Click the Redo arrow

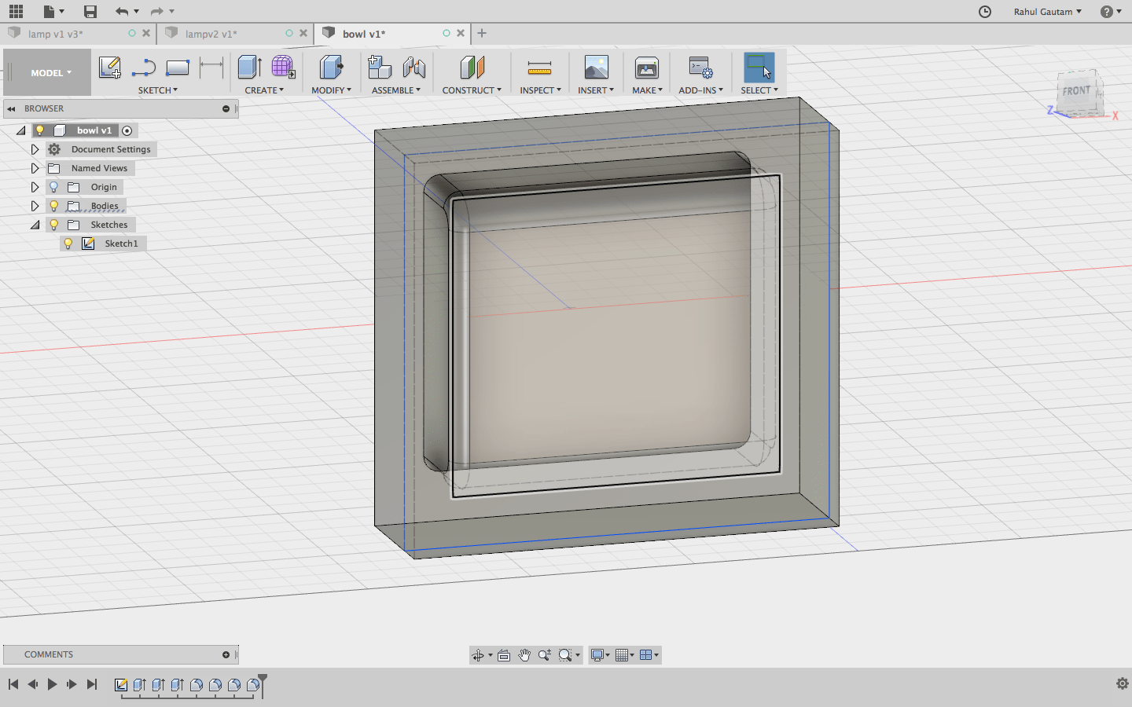(x=156, y=11)
